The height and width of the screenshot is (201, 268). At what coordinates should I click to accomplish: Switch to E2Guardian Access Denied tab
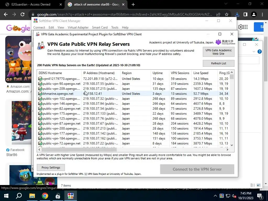(x=31, y=4)
